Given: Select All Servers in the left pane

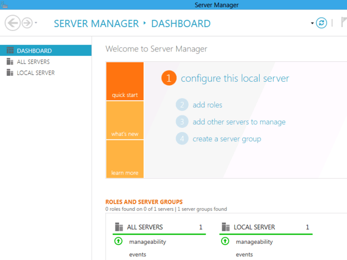Looking at the screenshot, I should point(46,62).
